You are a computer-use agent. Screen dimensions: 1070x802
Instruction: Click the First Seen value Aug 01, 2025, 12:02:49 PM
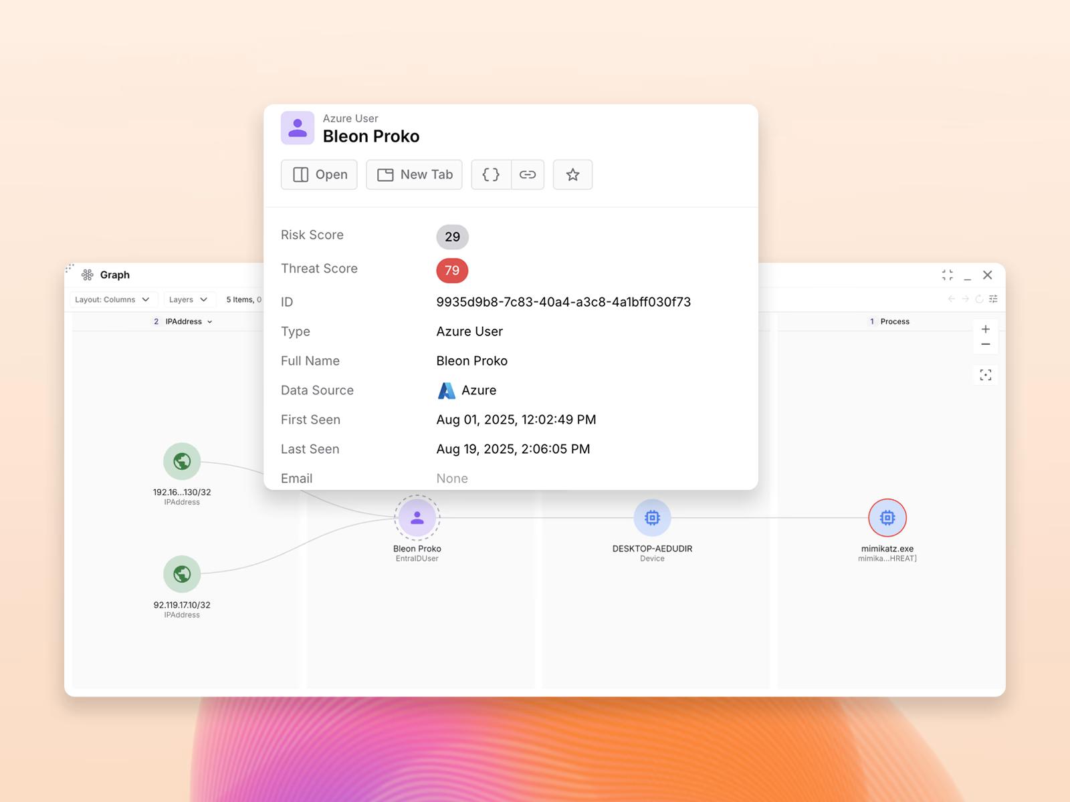(x=516, y=420)
